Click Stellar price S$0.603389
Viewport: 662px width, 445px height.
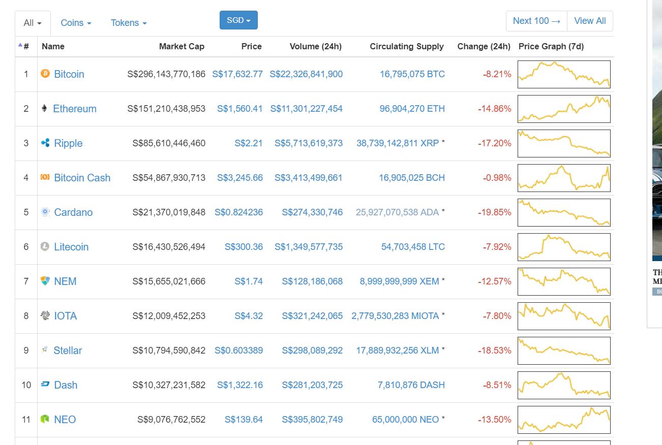239,351
